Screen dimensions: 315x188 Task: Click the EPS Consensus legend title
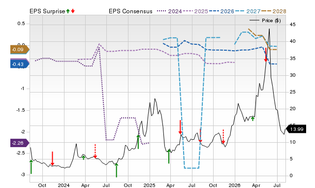[x=130, y=11]
